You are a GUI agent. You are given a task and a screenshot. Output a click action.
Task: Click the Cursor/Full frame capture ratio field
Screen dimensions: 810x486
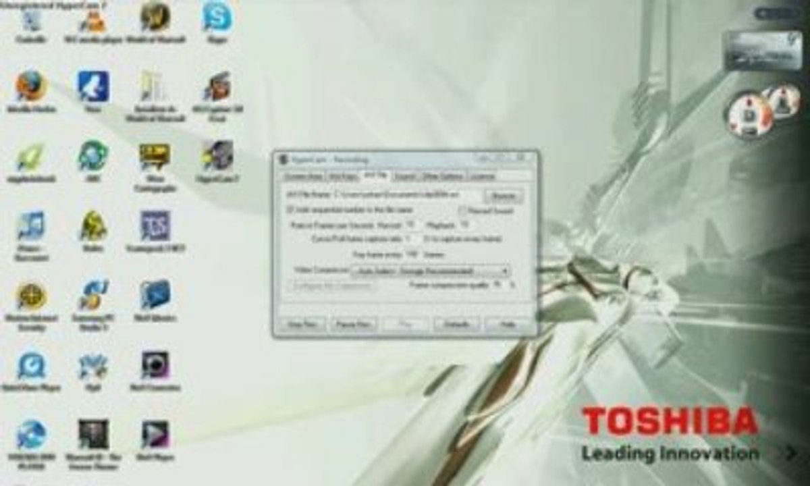(412, 240)
